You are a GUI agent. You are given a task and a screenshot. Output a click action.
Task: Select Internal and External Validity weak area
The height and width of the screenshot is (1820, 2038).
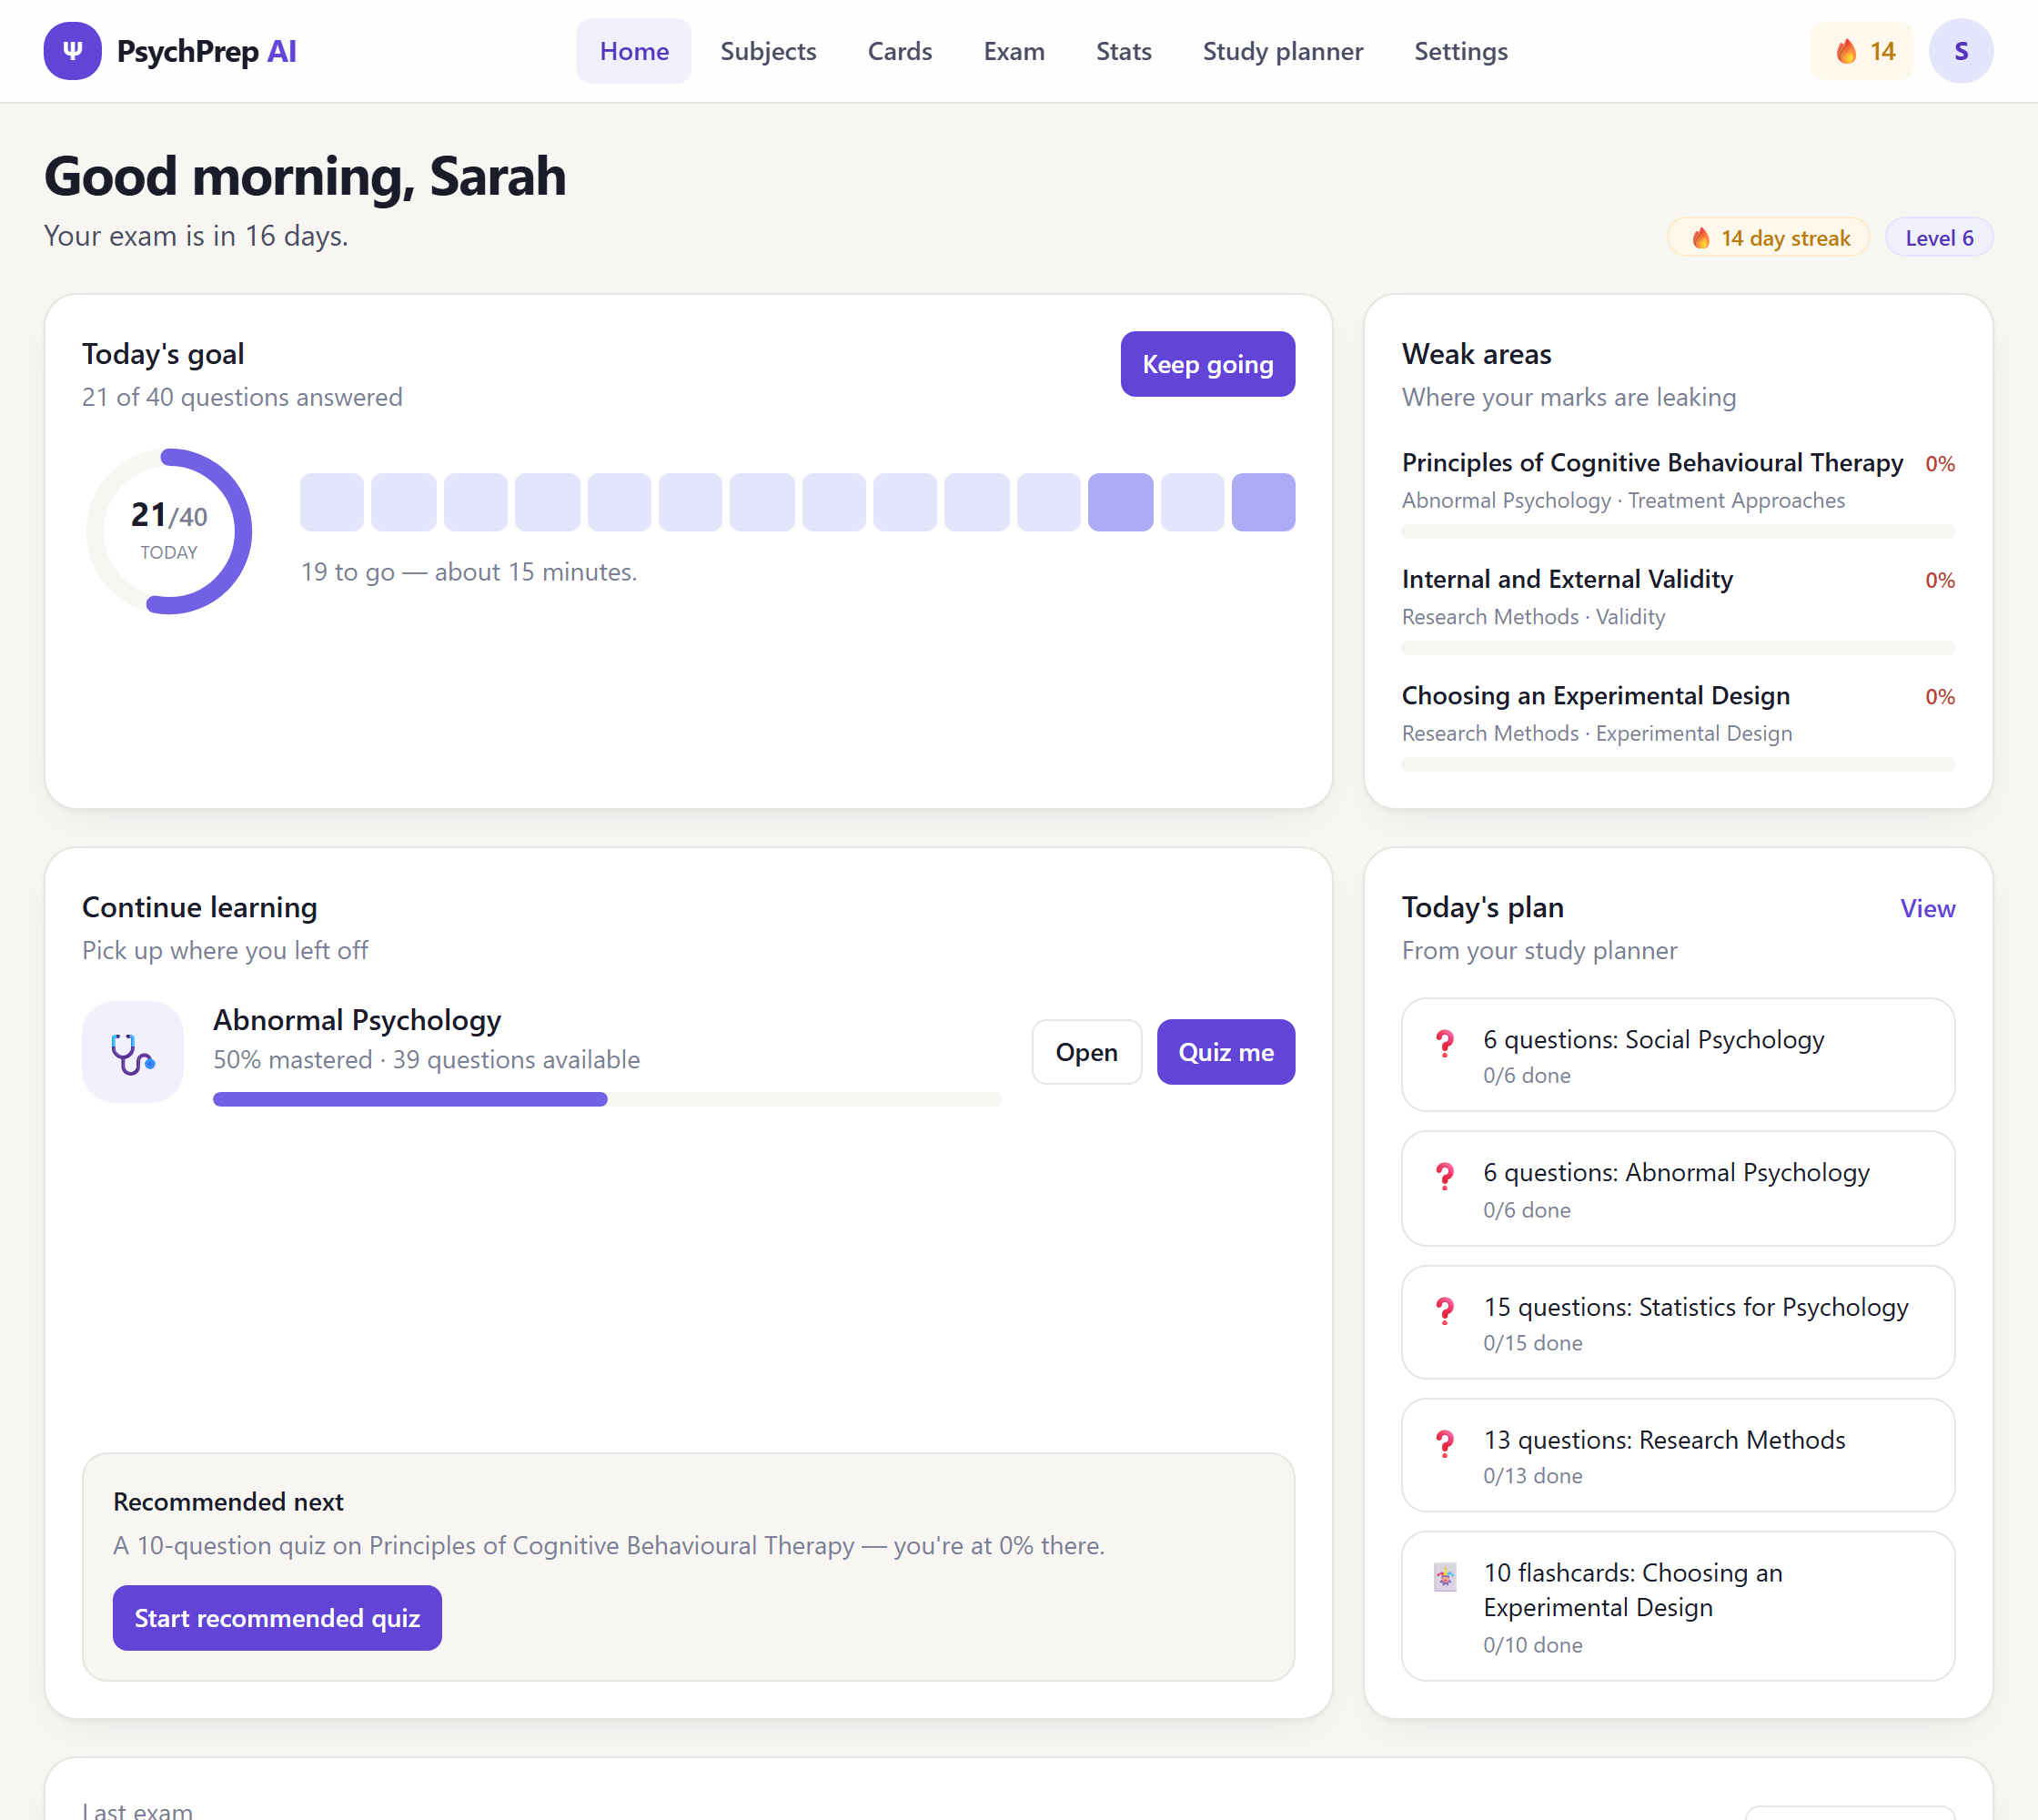pyautogui.click(x=1567, y=579)
